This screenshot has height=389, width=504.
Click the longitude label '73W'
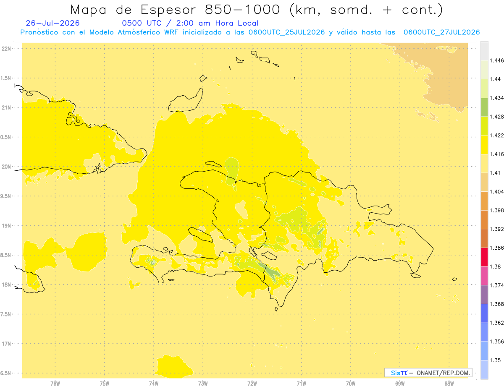click(203, 384)
